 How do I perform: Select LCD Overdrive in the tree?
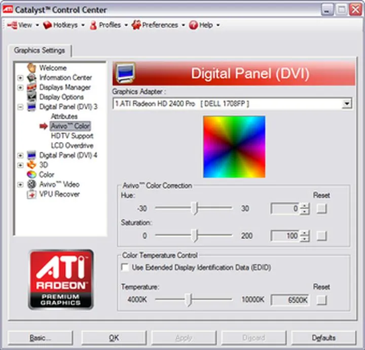[72, 146]
